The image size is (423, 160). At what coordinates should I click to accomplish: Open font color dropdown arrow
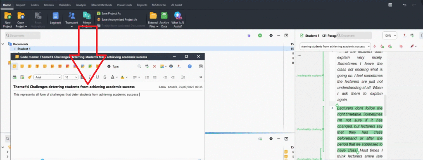coord(117,77)
